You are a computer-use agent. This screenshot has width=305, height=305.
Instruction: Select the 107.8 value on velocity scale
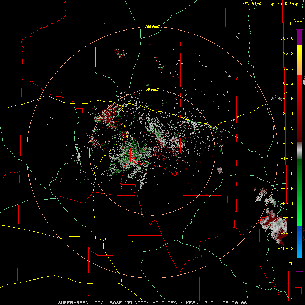pos(287,38)
